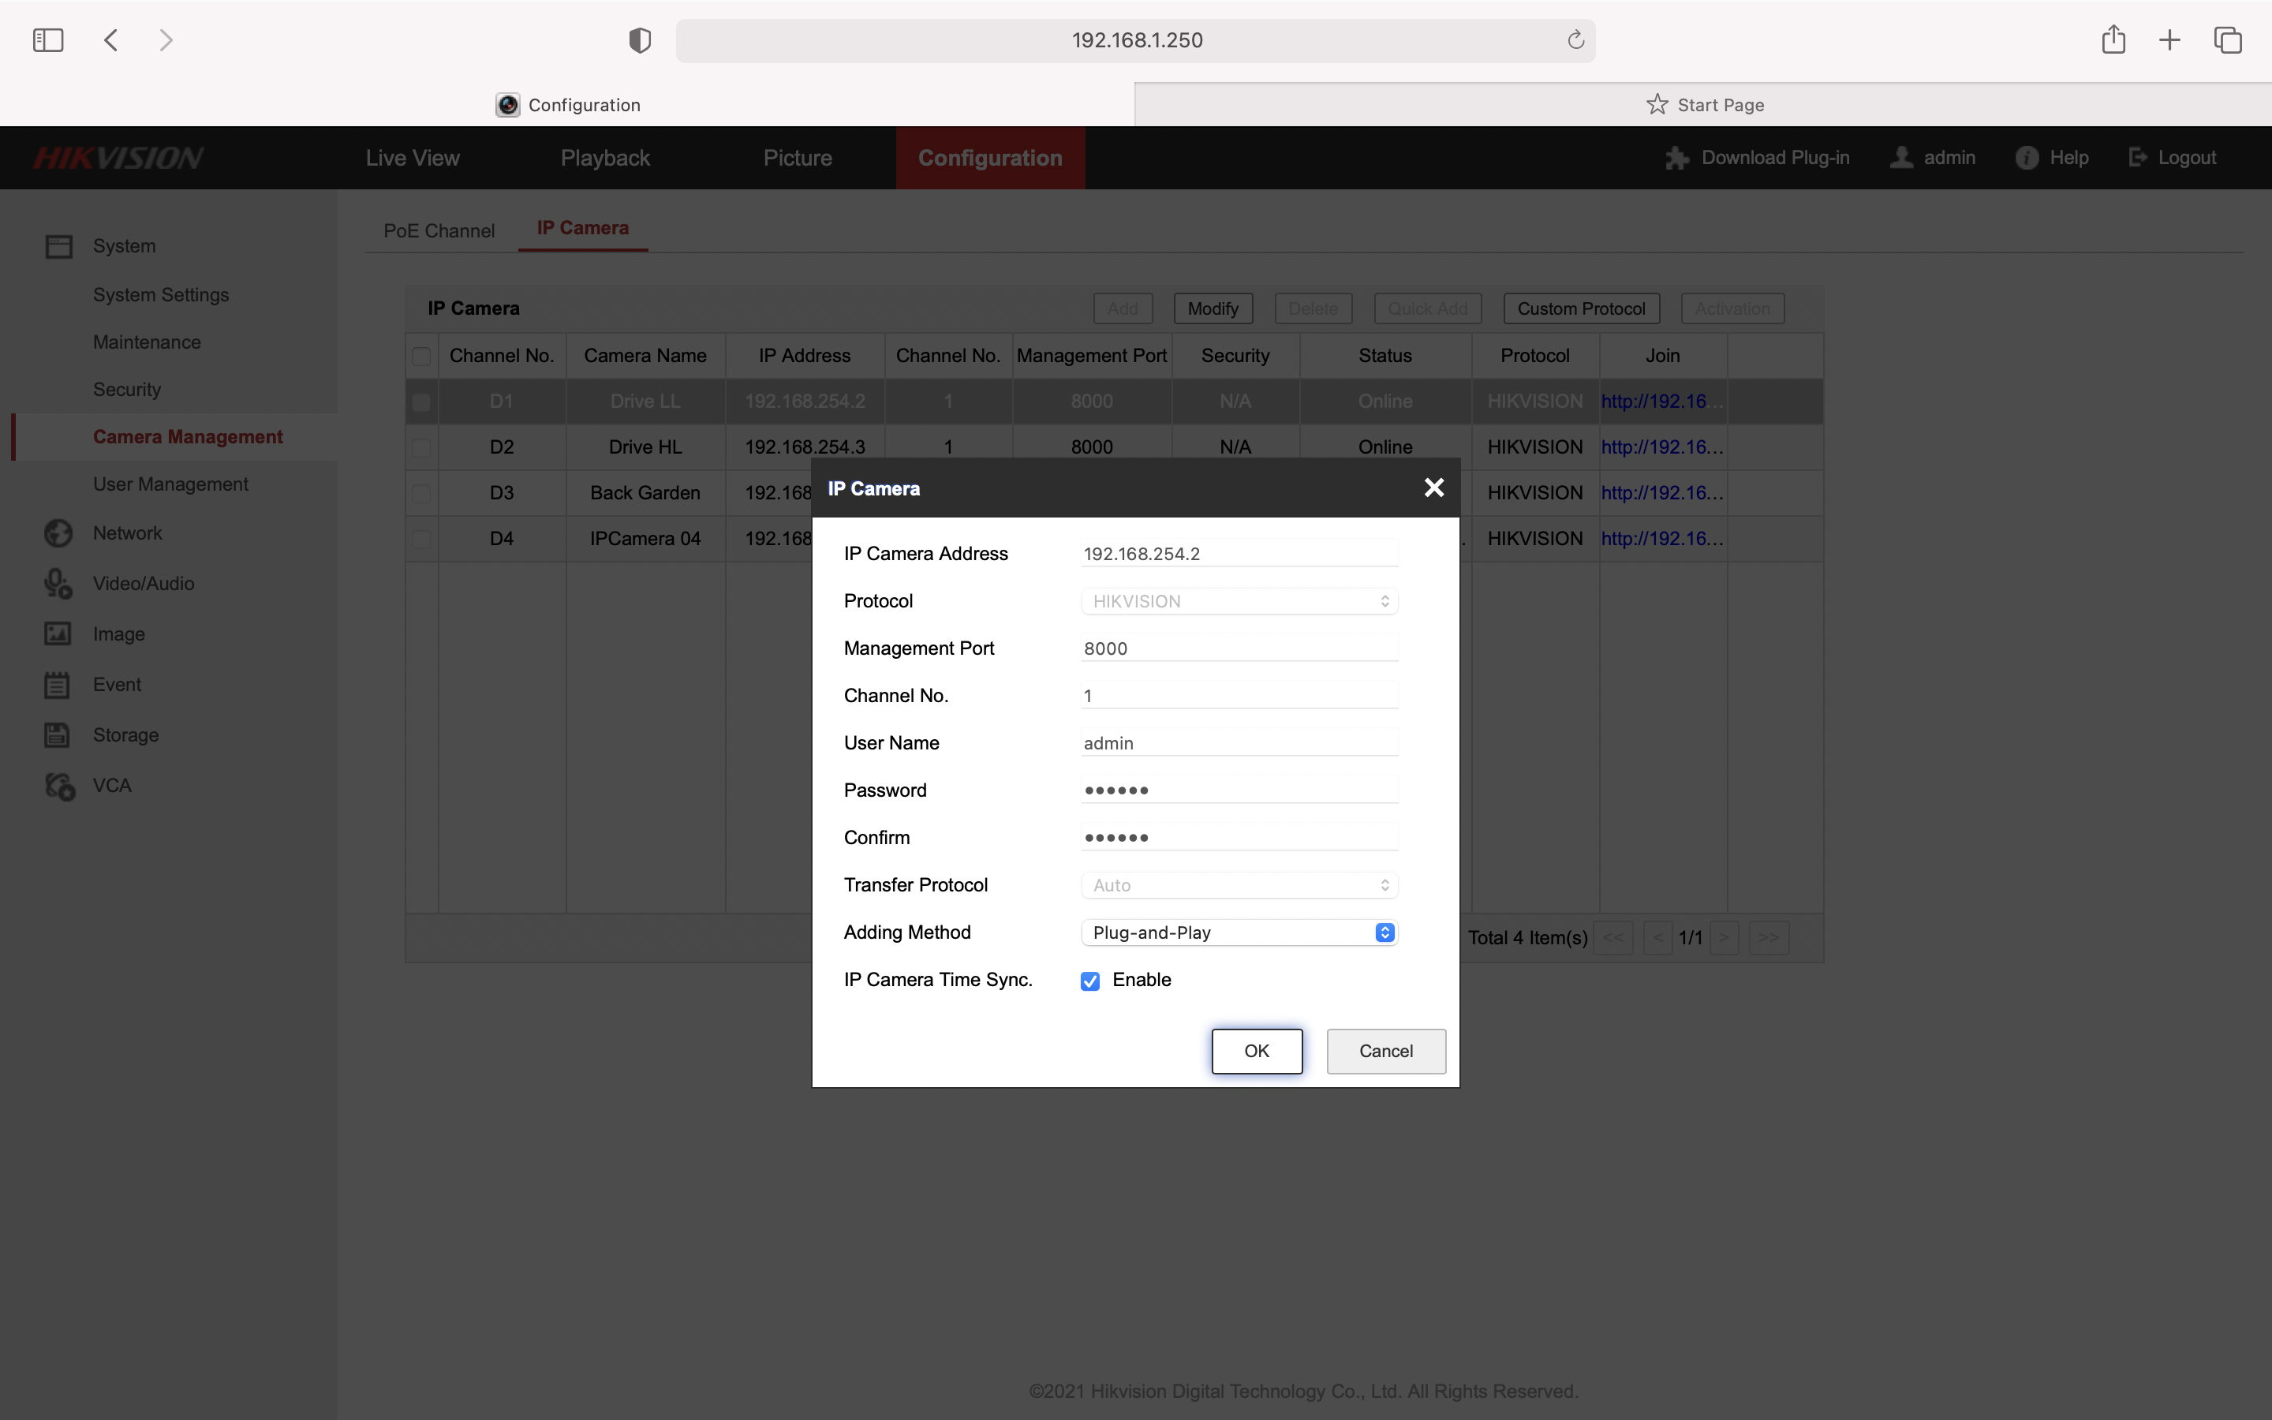The height and width of the screenshot is (1420, 2272).
Task: Uncheck the IP Camera Time Sync Enable checkbox
Action: pos(1090,981)
